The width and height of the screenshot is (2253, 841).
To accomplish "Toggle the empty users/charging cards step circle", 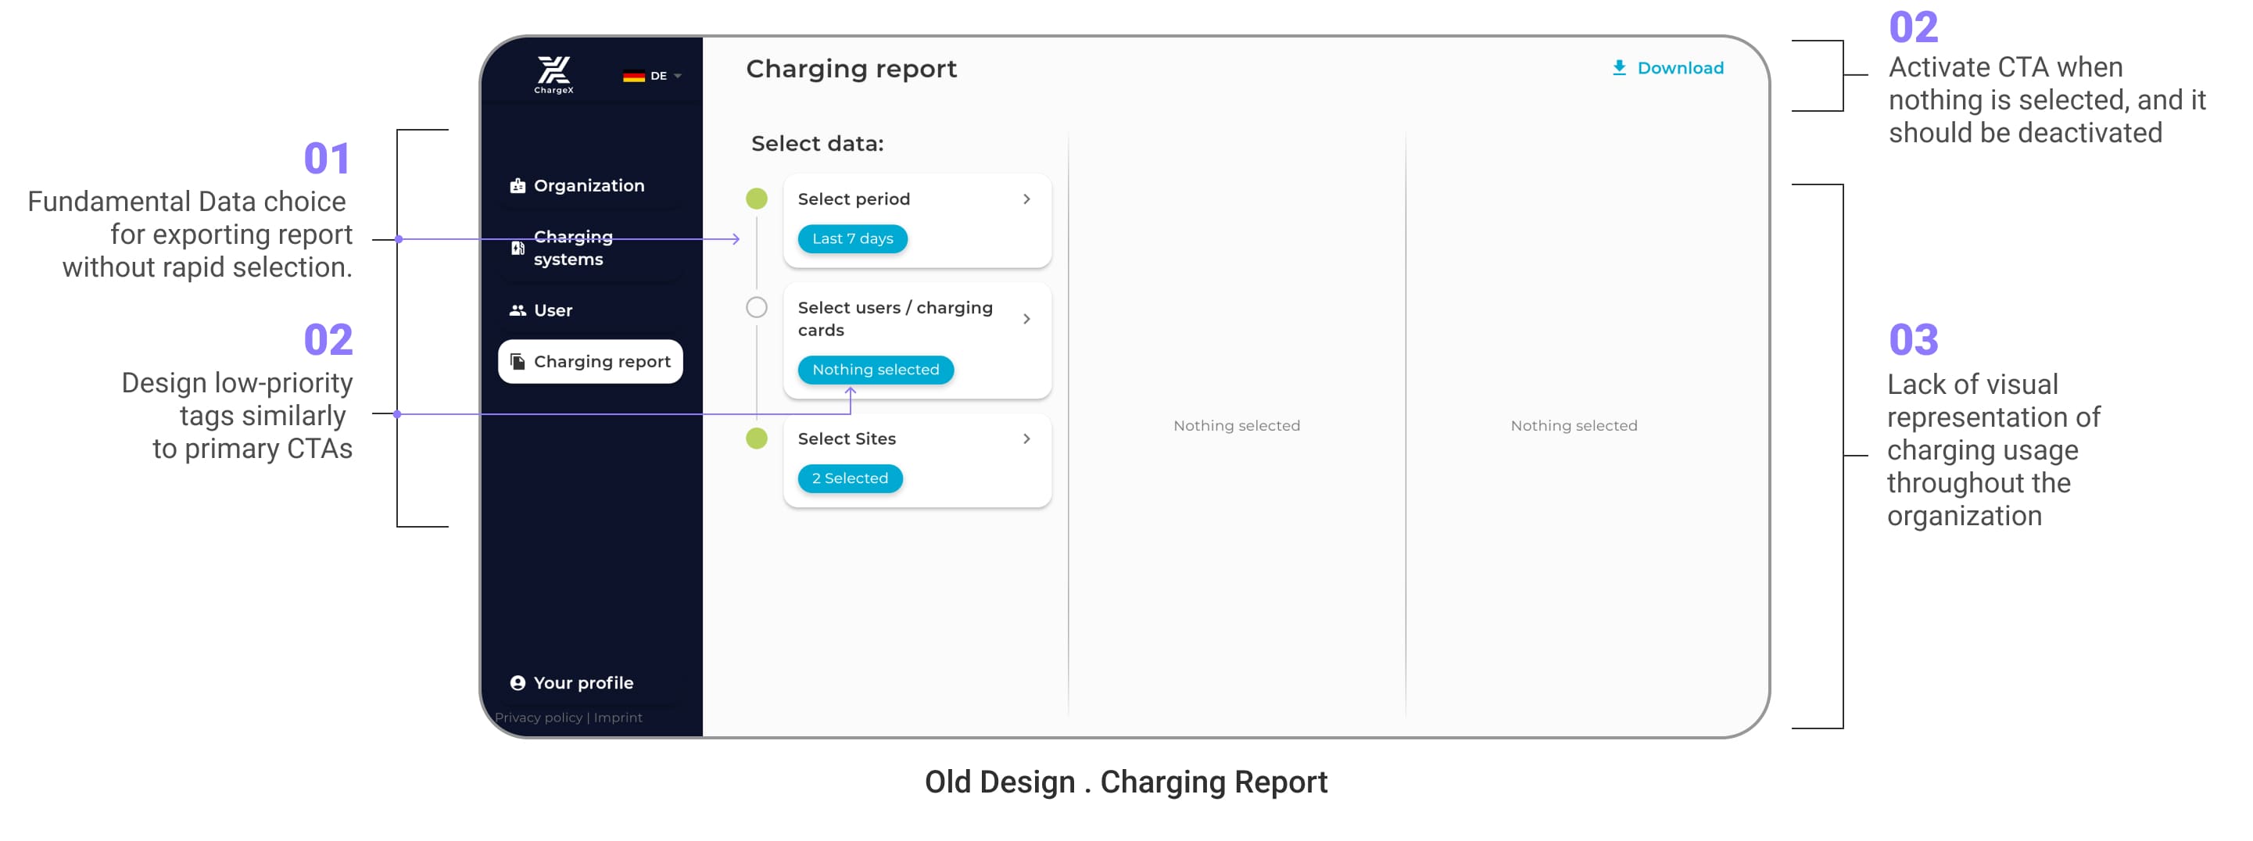I will click(x=757, y=308).
